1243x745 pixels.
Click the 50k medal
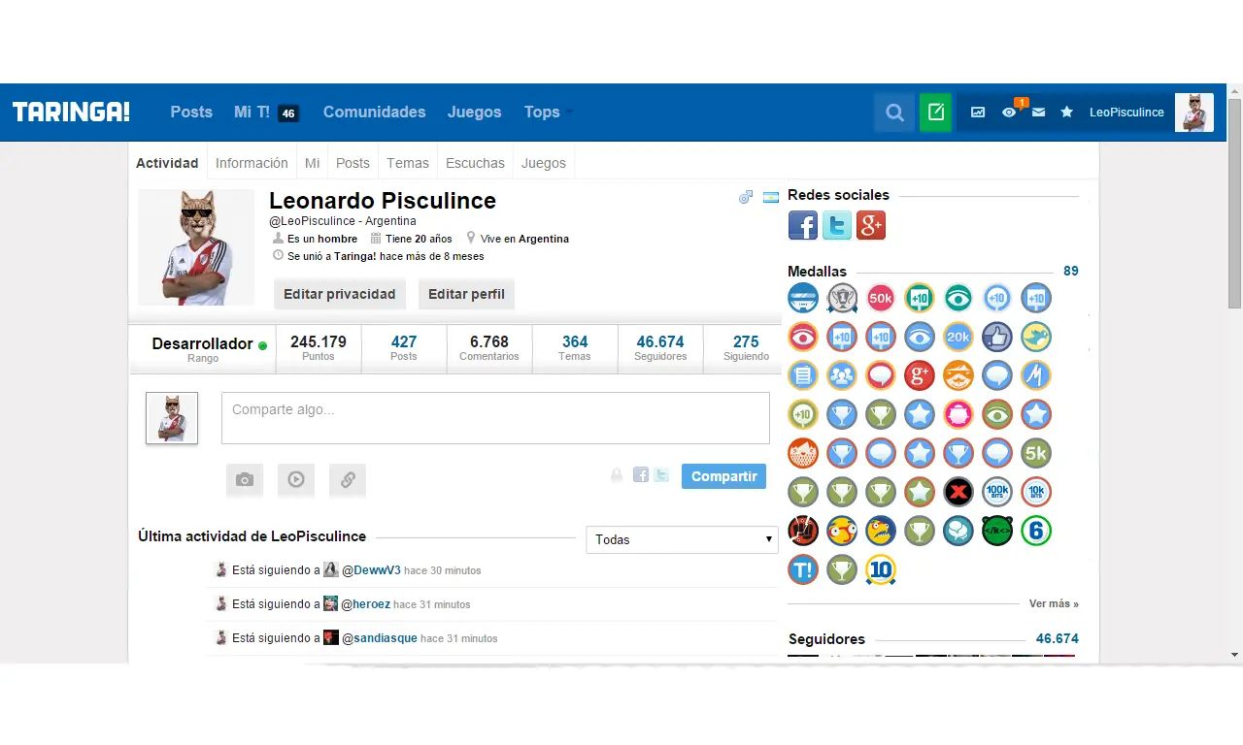coord(881,298)
